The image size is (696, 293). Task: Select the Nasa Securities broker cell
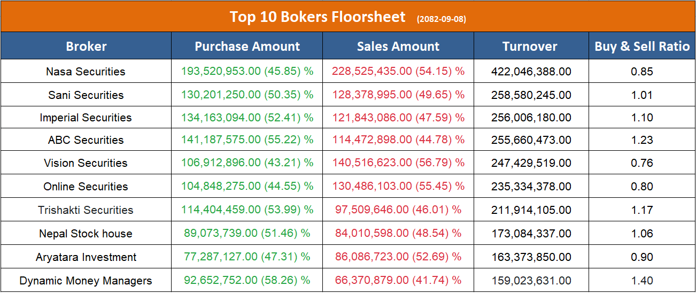pyautogui.click(x=86, y=72)
